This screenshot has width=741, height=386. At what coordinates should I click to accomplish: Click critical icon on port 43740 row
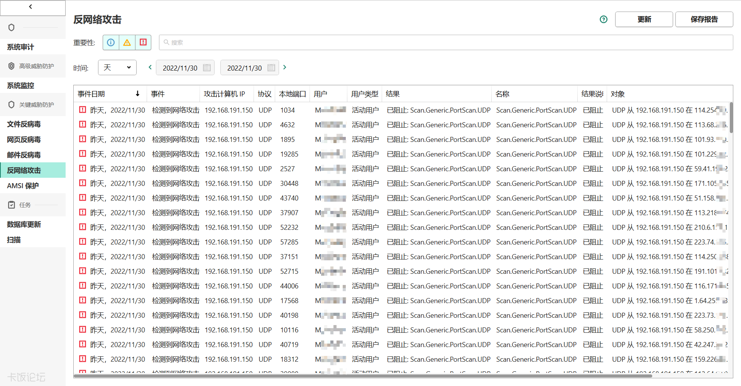coord(83,197)
